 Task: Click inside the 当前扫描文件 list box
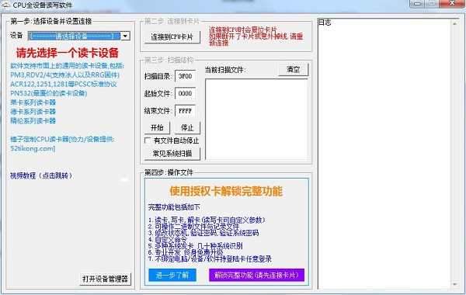(x=257, y=119)
